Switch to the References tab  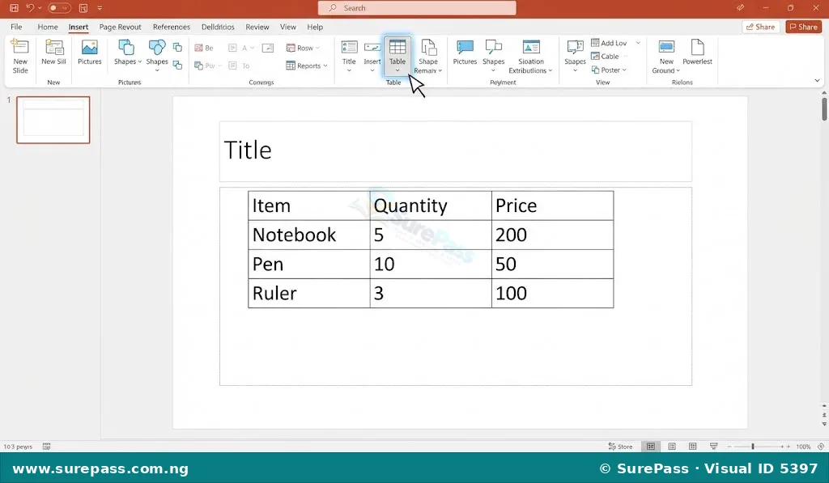click(x=172, y=27)
